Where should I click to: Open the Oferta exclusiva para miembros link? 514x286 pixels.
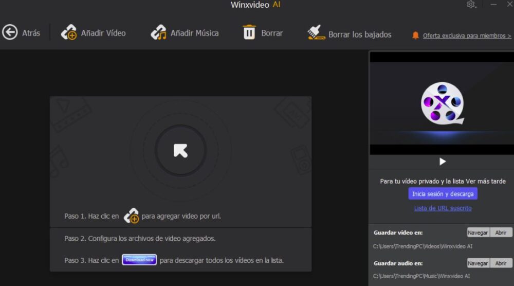[467, 36]
